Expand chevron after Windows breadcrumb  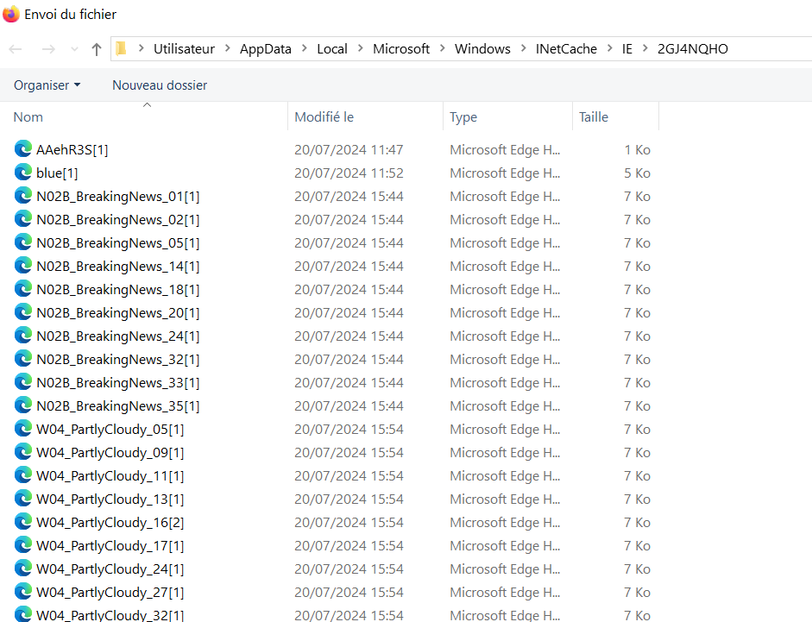click(x=524, y=48)
